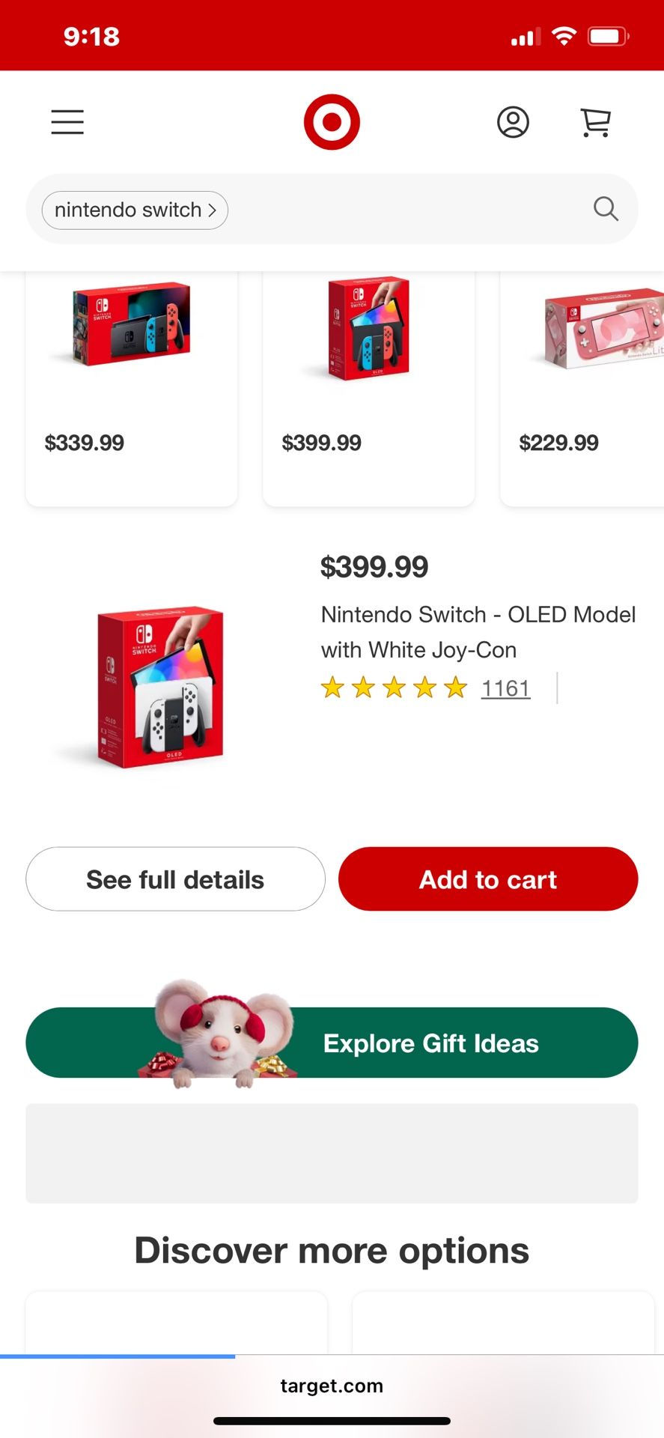
Task: Open the shopping cart
Action: [596, 122]
